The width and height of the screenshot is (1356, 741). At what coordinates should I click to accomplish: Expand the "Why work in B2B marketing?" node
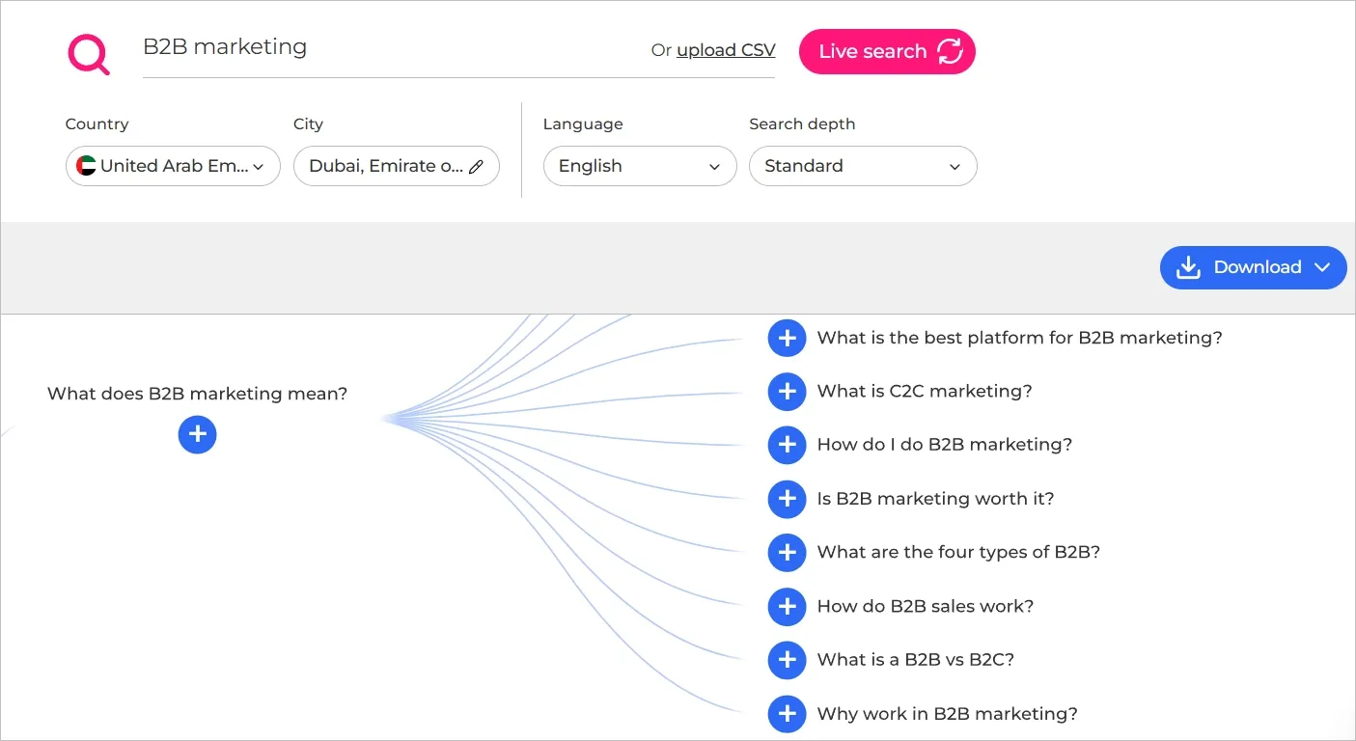tap(787, 714)
